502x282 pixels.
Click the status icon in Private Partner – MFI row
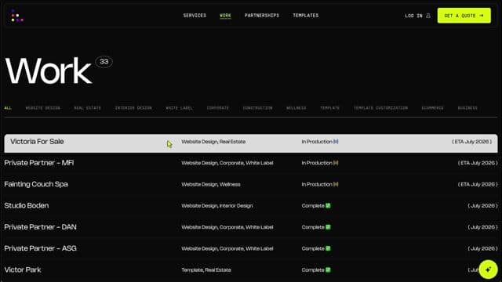coord(336,163)
